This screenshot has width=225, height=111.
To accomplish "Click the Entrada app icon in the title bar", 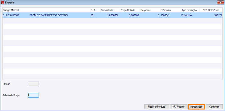I will click(3, 3).
